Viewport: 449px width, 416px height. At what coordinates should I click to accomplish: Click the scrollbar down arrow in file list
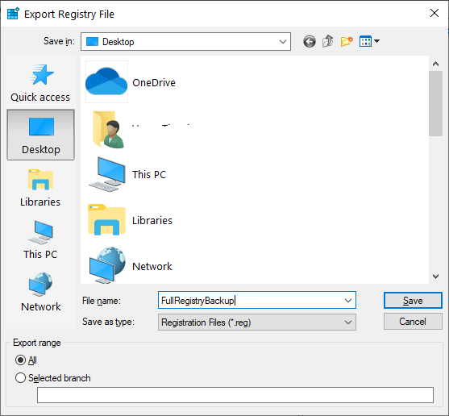click(435, 277)
